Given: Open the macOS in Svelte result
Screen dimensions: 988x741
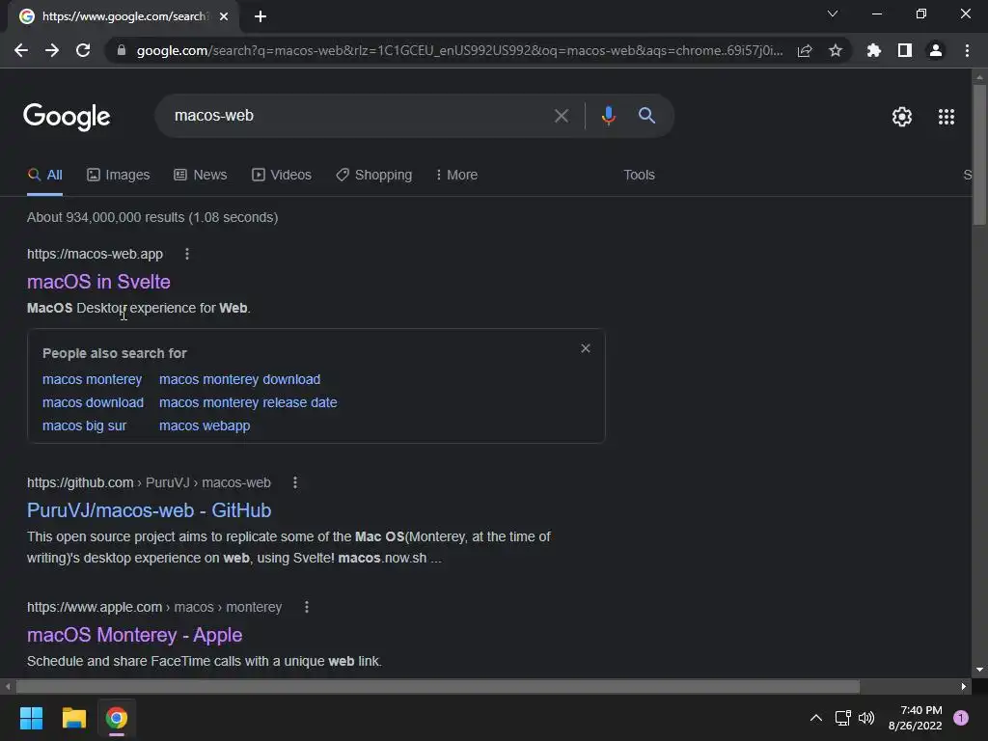Looking at the screenshot, I should [x=99, y=282].
